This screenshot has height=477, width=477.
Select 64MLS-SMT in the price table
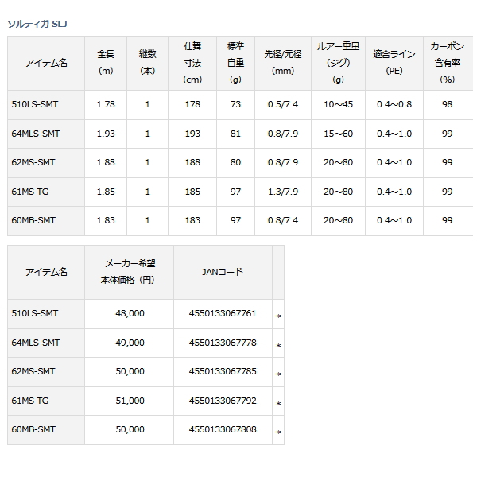[36, 343]
